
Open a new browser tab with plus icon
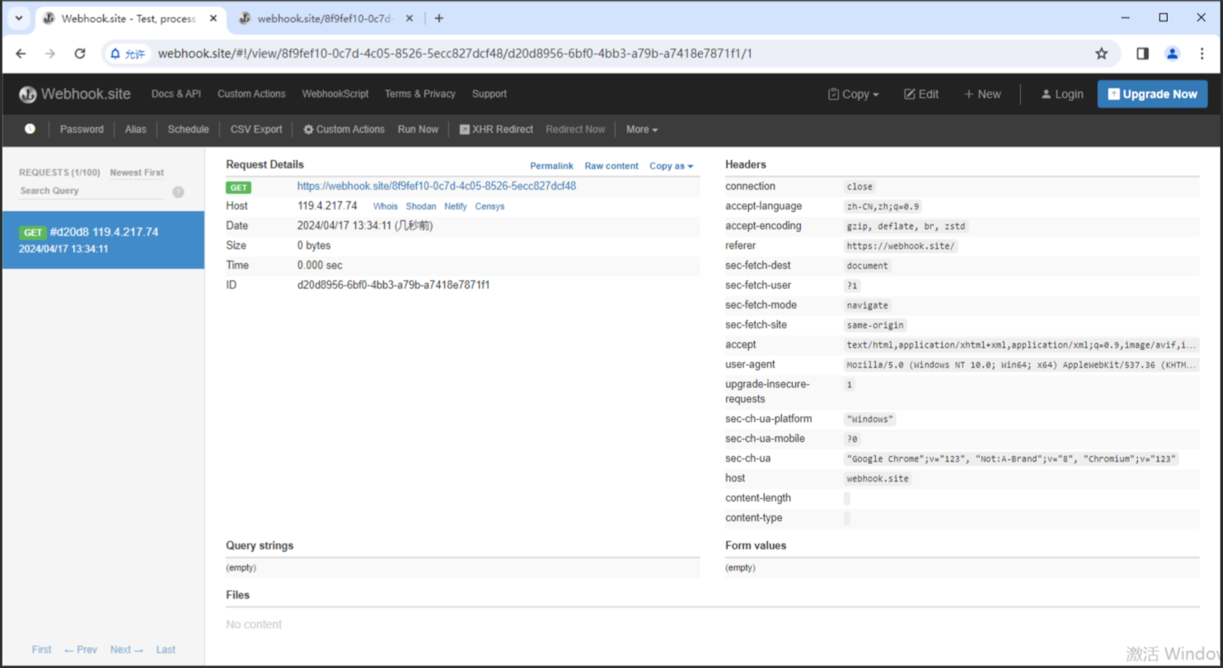(438, 18)
